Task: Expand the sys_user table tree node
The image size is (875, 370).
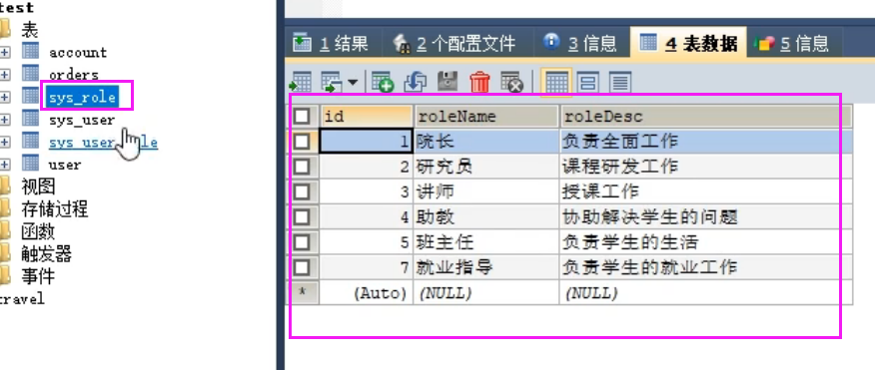Action: click(x=4, y=120)
